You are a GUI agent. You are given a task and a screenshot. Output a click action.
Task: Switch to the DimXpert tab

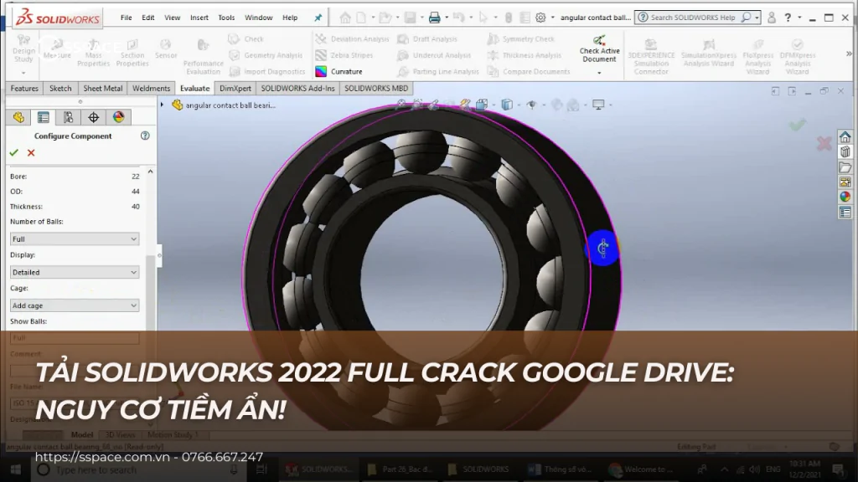pyautogui.click(x=235, y=88)
